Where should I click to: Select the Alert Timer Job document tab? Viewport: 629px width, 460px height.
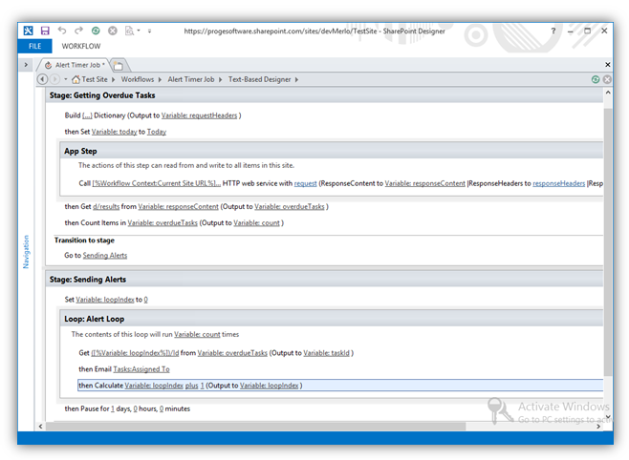76,65
